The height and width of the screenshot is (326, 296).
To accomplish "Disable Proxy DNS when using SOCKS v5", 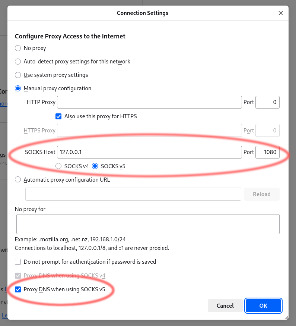I will coord(17,289).
